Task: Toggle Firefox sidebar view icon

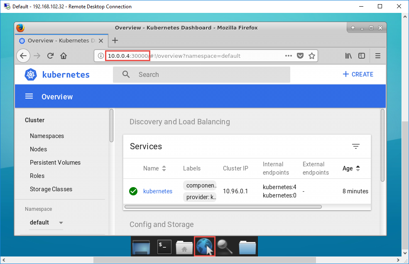Action: pyautogui.click(x=362, y=56)
